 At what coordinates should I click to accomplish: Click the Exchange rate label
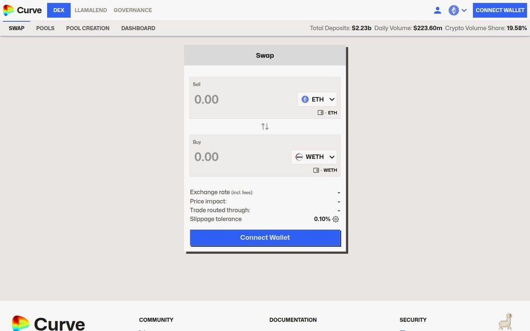point(222,192)
